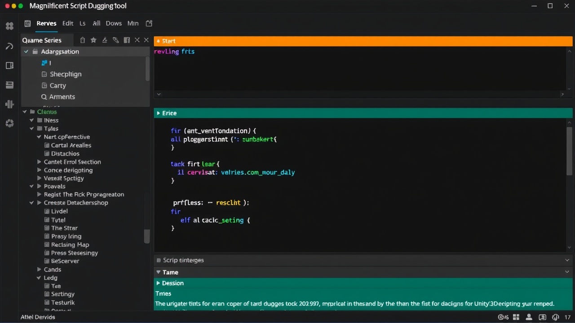
Task: Expand the Cantet Errol Section node
Action: click(39, 162)
